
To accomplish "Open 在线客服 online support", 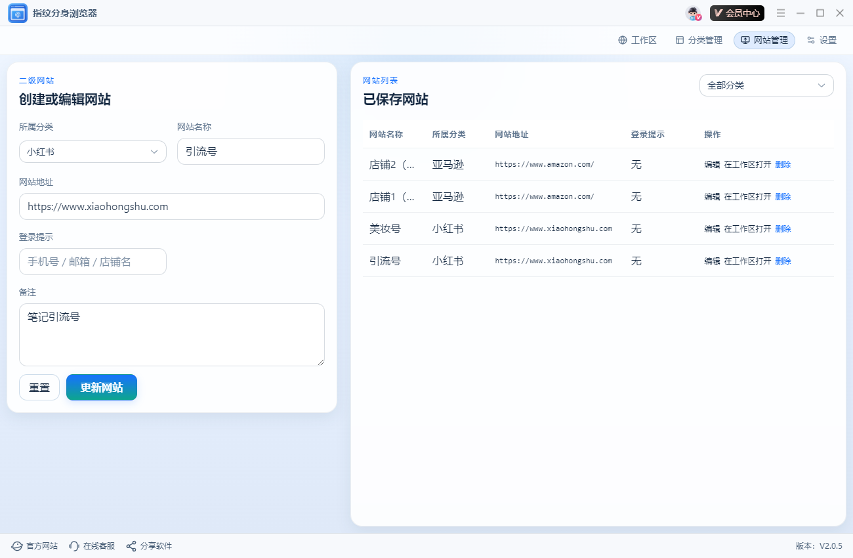I will (x=92, y=546).
